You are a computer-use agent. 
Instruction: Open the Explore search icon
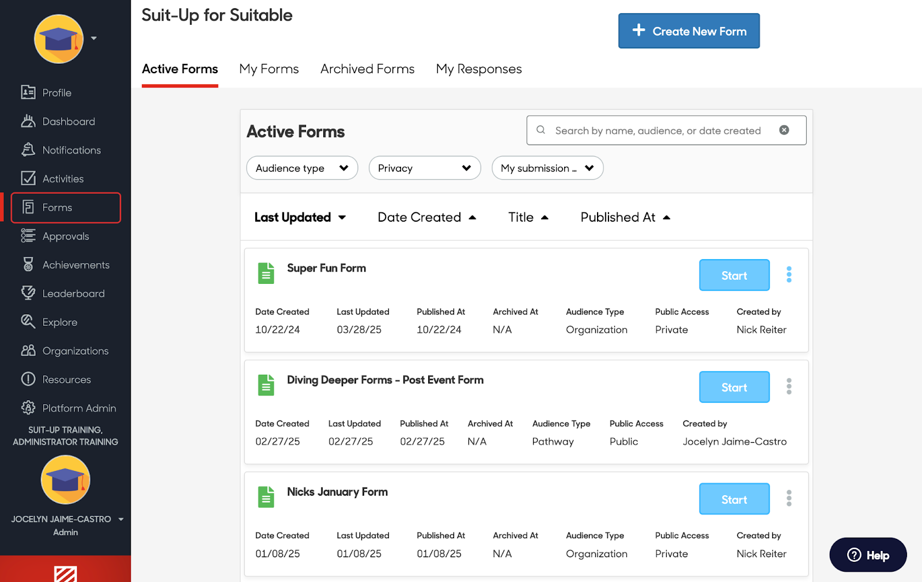(28, 322)
